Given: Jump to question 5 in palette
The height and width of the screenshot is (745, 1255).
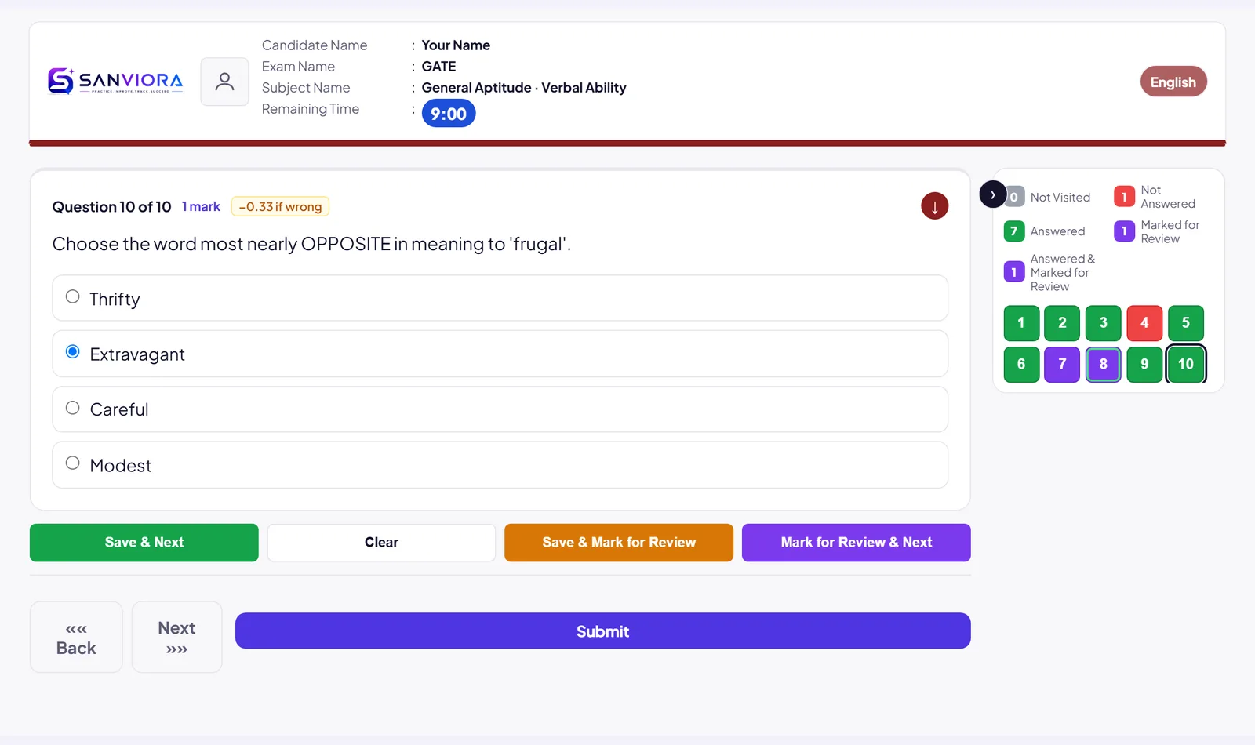Looking at the screenshot, I should point(1186,323).
